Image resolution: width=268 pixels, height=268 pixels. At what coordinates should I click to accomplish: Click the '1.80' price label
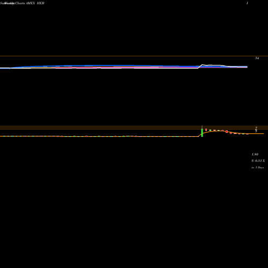[255, 154]
